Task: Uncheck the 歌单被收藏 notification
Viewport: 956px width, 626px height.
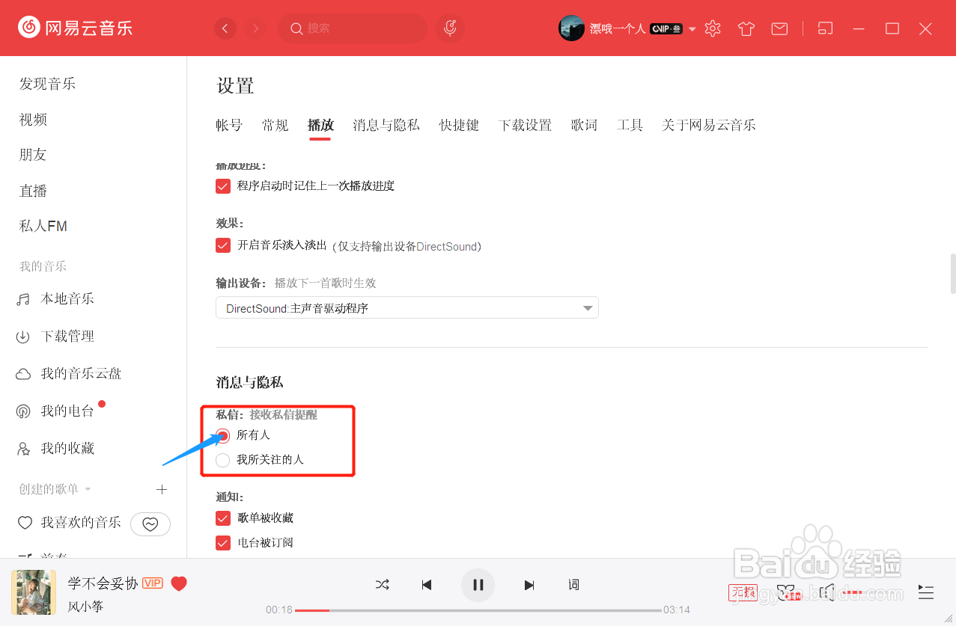Action: point(223,518)
